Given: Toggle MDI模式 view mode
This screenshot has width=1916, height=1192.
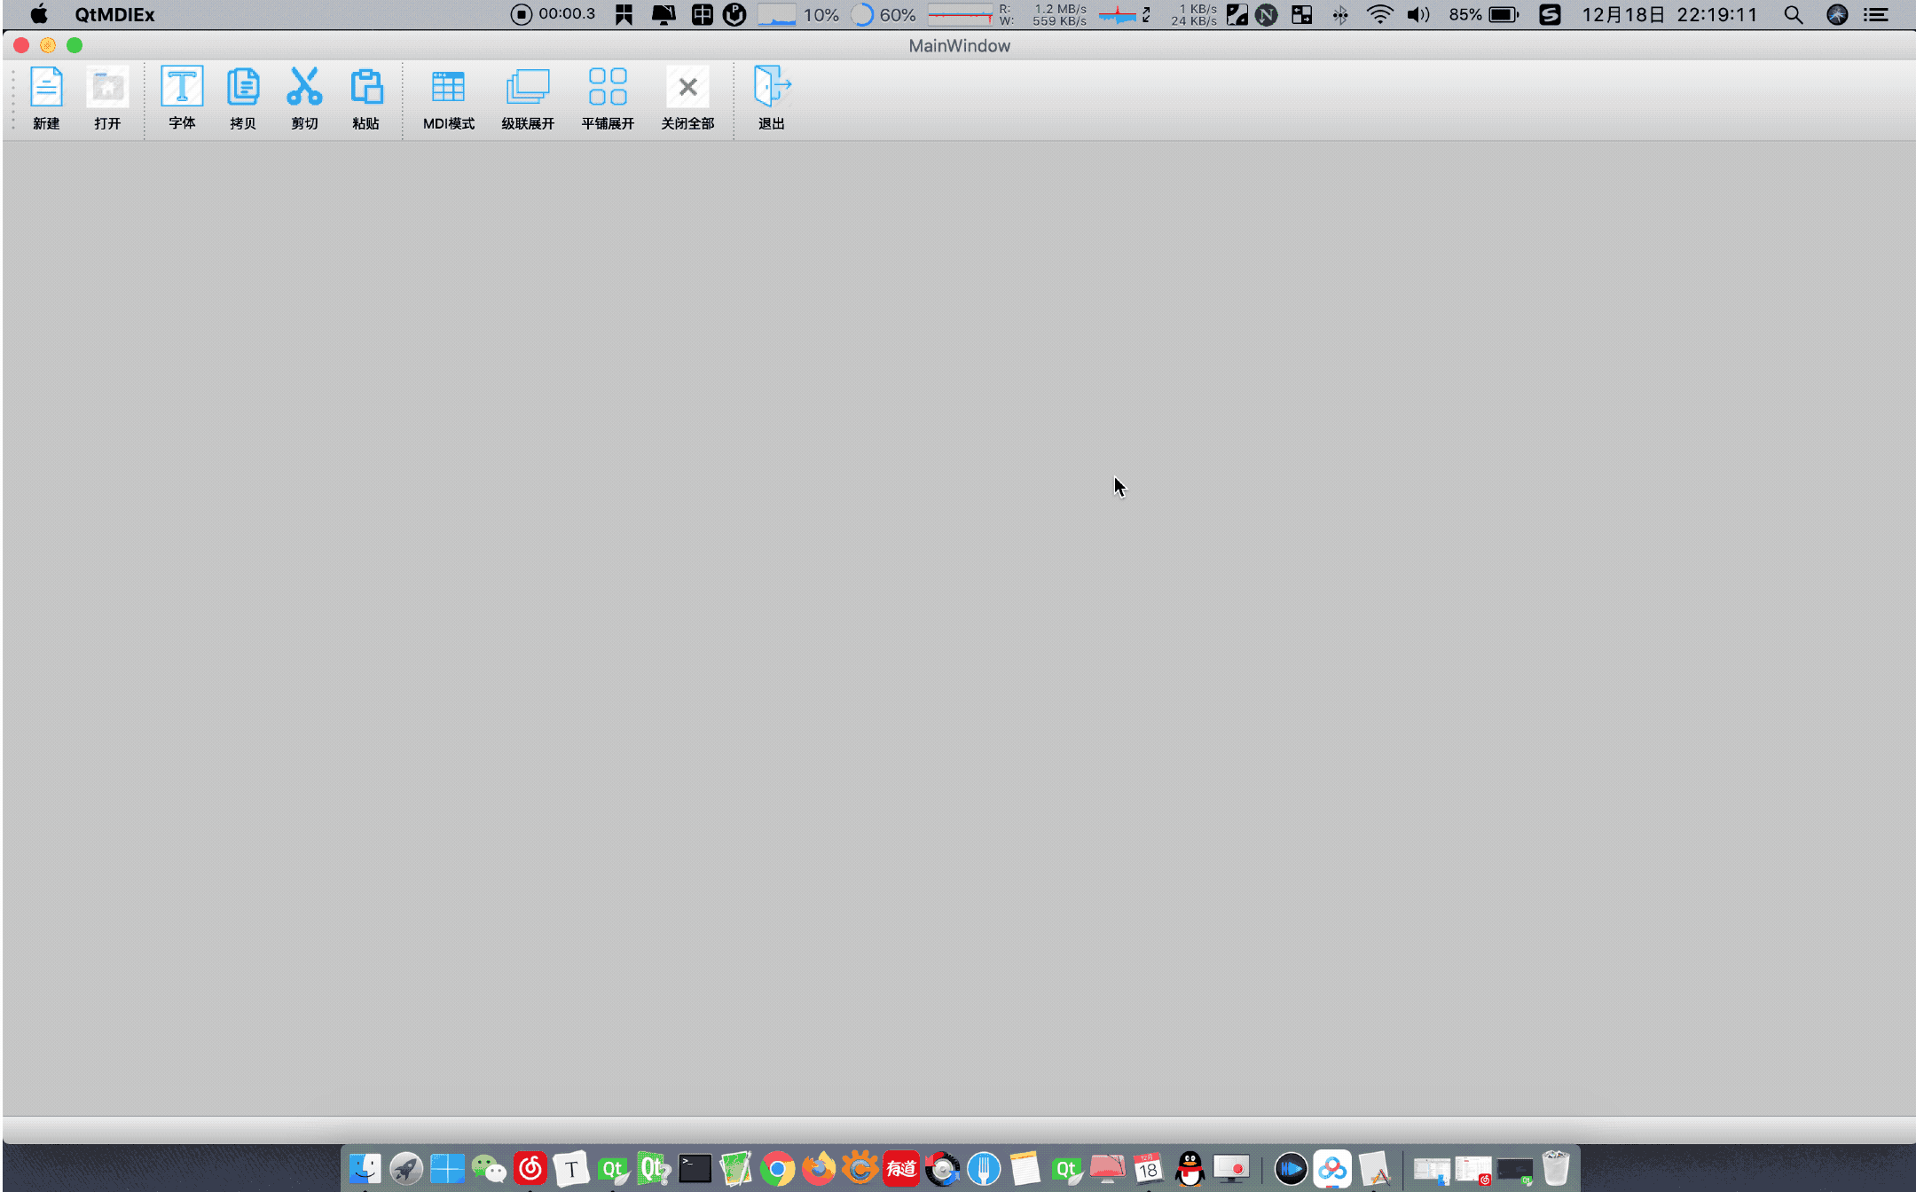Looking at the screenshot, I should 448,87.
